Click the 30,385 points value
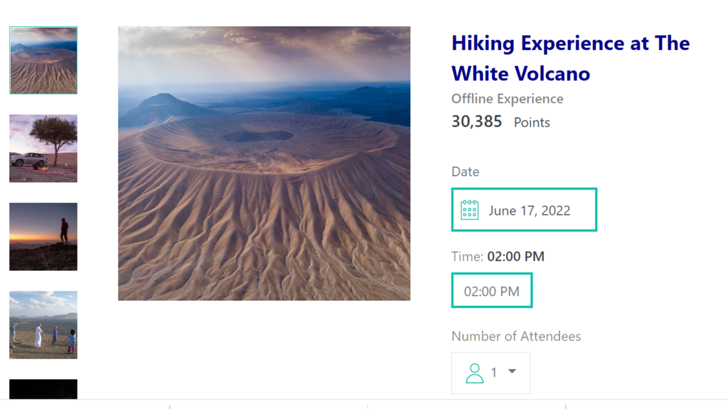The width and height of the screenshot is (728, 409). (476, 122)
